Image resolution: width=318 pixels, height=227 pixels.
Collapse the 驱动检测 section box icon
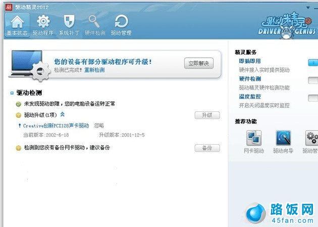coord(12,93)
